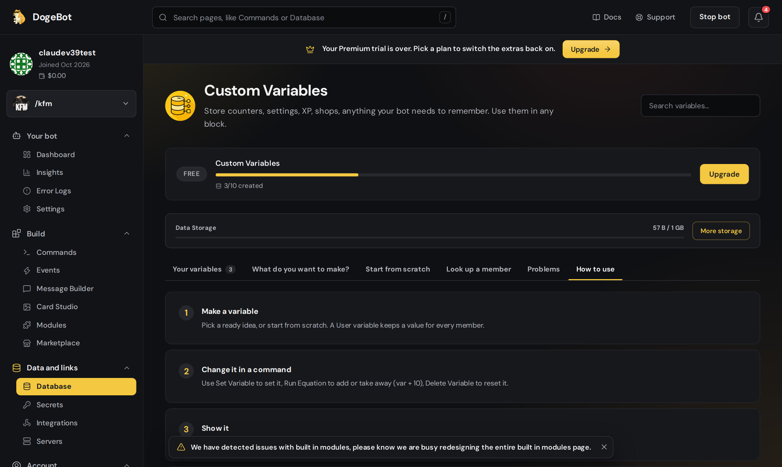Click the wallet balance icon
The height and width of the screenshot is (467, 782).
coord(42,76)
